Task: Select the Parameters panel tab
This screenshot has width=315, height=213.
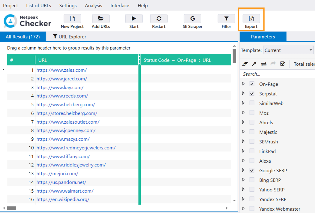Action: (x=263, y=37)
